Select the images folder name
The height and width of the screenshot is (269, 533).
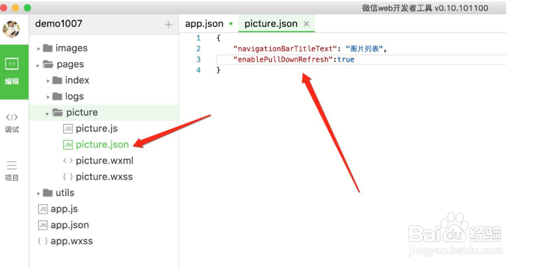pos(71,48)
